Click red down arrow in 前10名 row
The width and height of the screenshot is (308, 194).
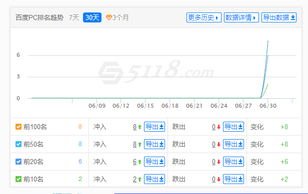coord(218,180)
